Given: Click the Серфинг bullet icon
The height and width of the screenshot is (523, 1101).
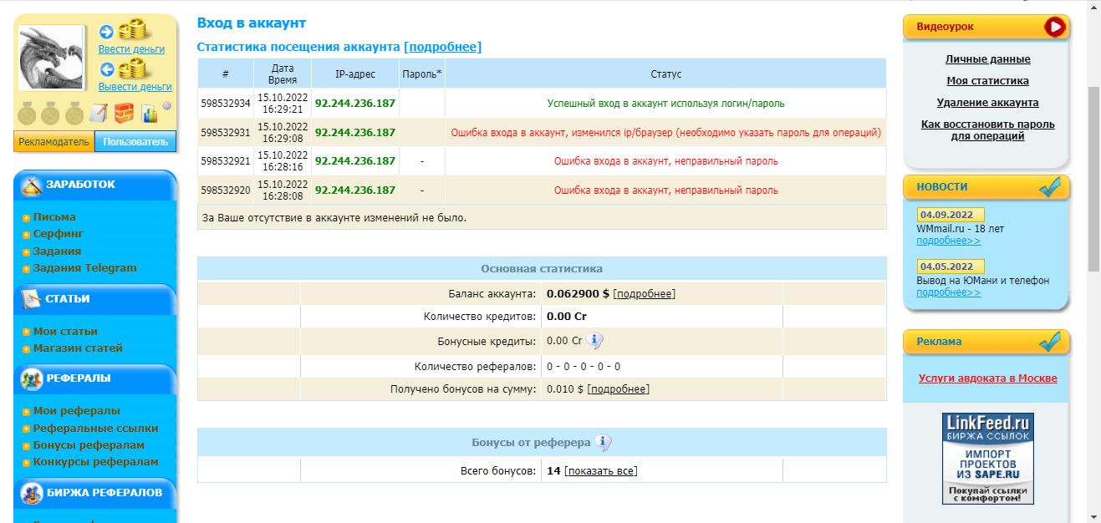Looking at the screenshot, I should pyautogui.click(x=27, y=235).
